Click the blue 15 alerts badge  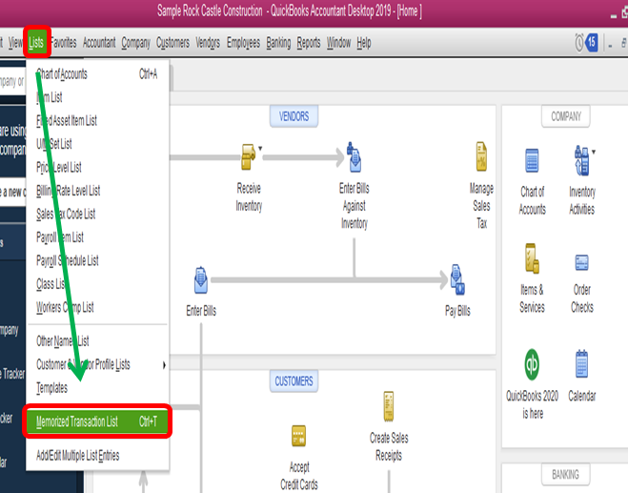pos(592,43)
